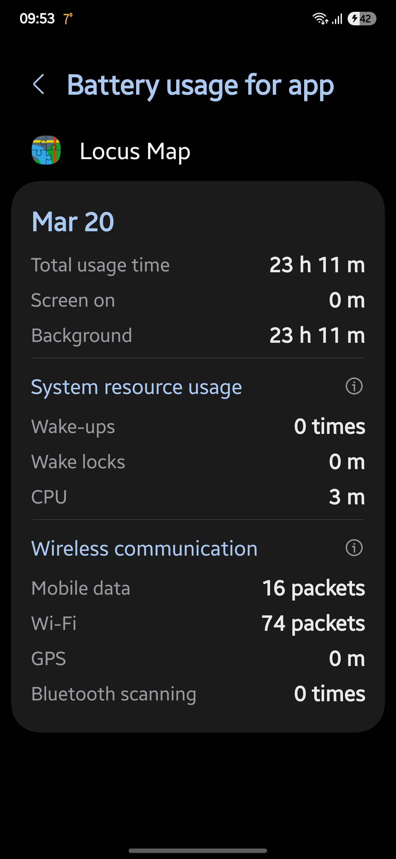
Task: Select the Locus Map app name
Action: tap(135, 151)
